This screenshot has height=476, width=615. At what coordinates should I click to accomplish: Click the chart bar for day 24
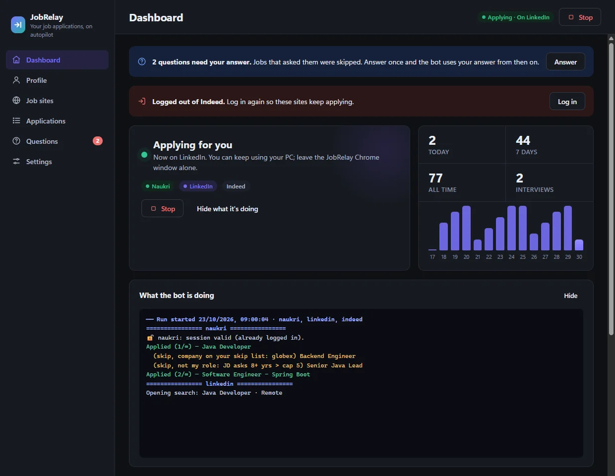coord(511,228)
